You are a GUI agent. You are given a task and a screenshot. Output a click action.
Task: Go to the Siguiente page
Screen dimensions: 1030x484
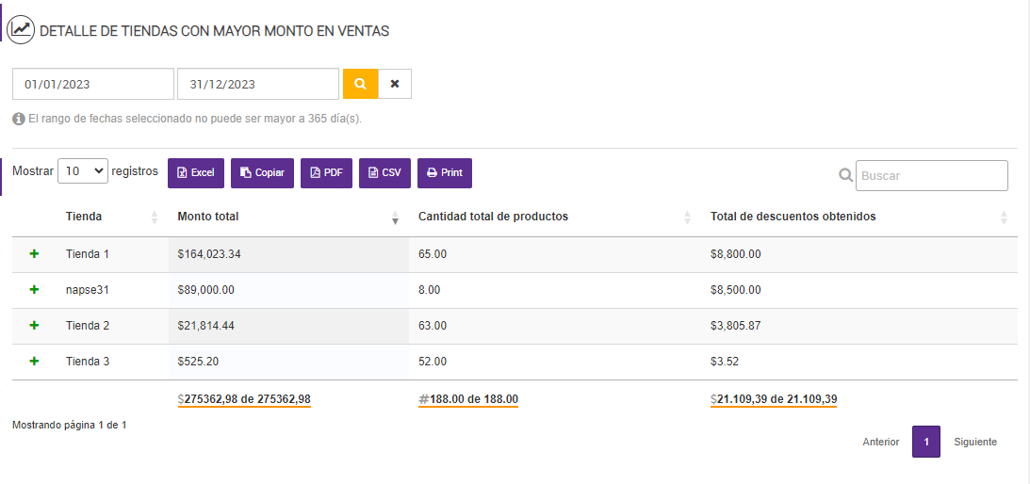click(x=975, y=442)
